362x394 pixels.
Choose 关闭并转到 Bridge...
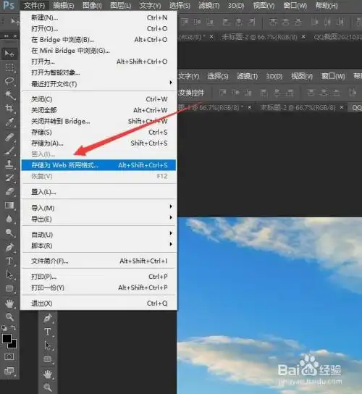(x=99, y=121)
